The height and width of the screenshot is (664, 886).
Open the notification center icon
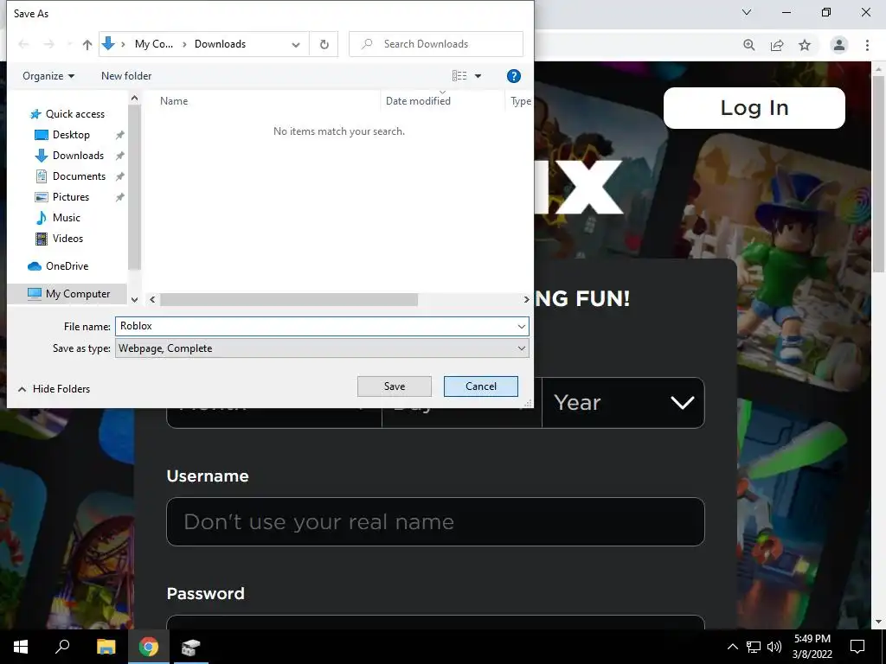(857, 647)
